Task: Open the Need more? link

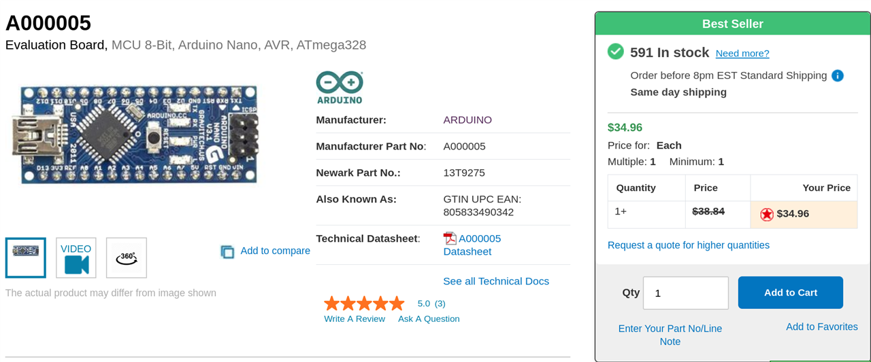Action: click(742, 53)
